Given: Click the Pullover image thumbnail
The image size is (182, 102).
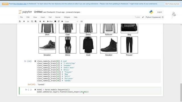Looking at the screenshot, I should (x=109, y=28).
